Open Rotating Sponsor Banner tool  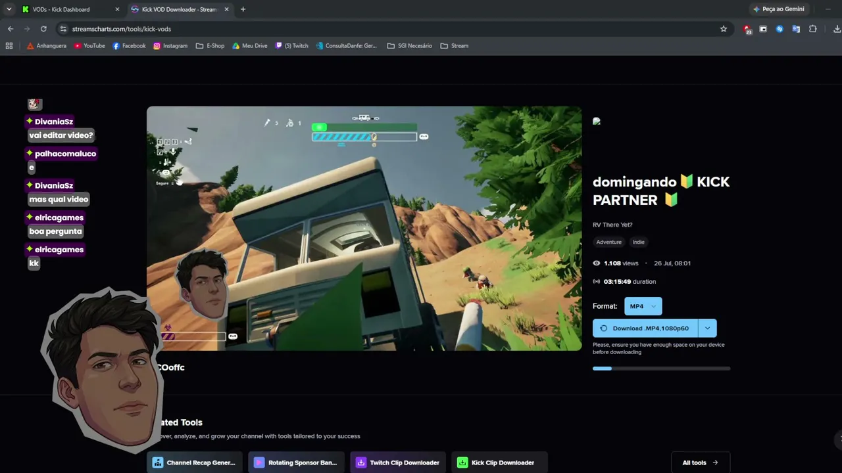click(296, 462)
